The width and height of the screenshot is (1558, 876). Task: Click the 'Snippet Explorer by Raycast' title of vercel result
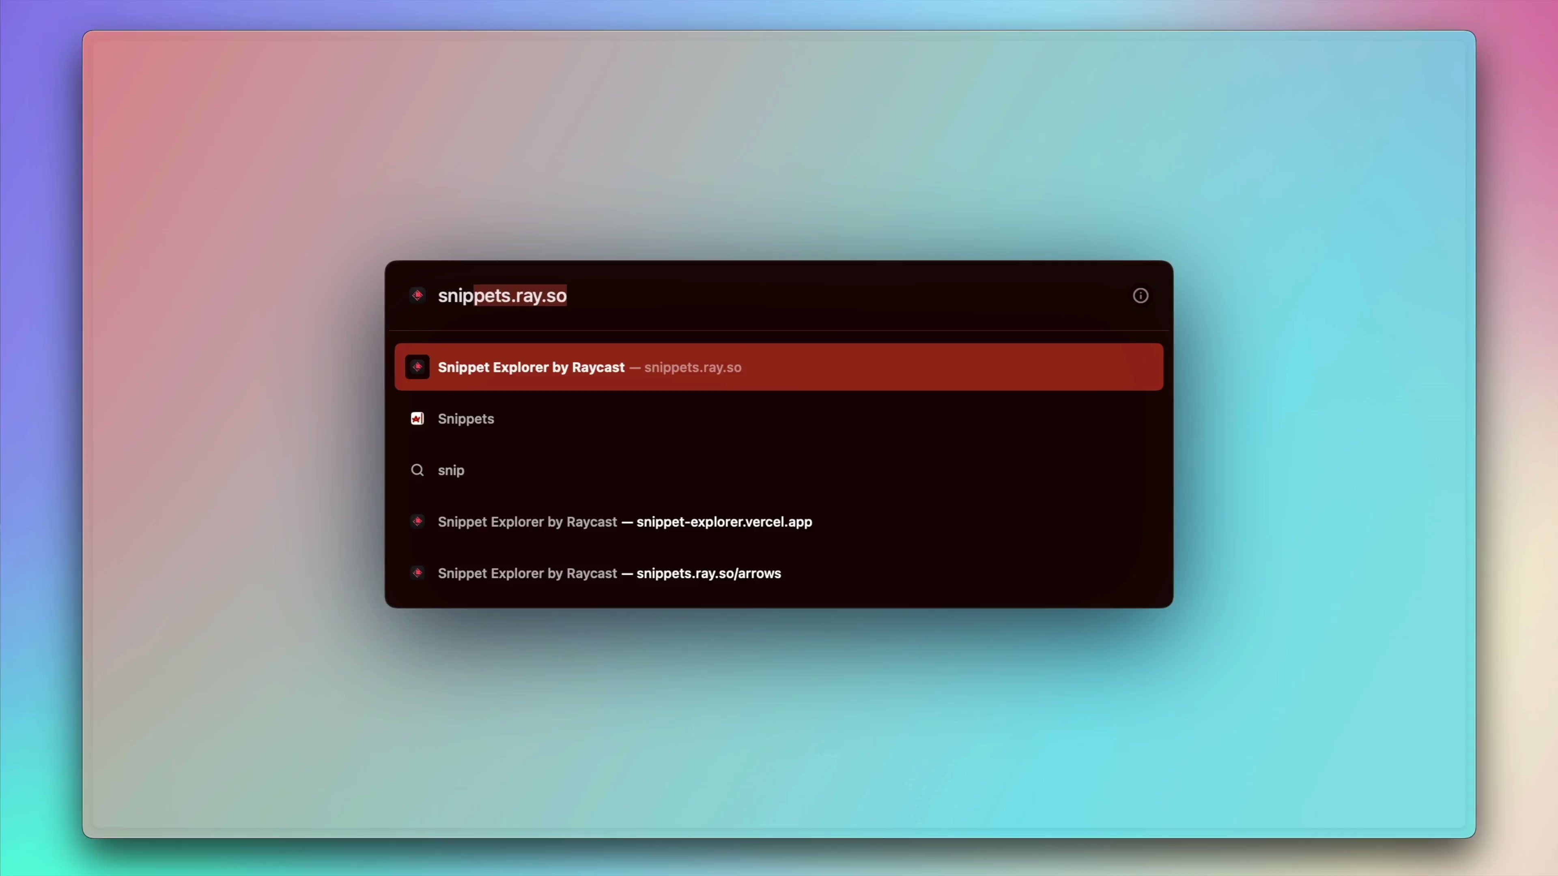point(527,522)
